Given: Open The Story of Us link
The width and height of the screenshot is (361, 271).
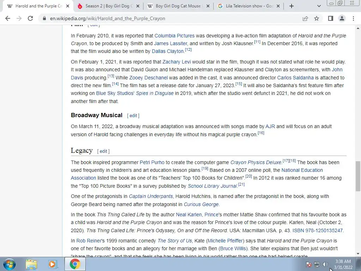Looking at the screenshot, I should (175, 241).
